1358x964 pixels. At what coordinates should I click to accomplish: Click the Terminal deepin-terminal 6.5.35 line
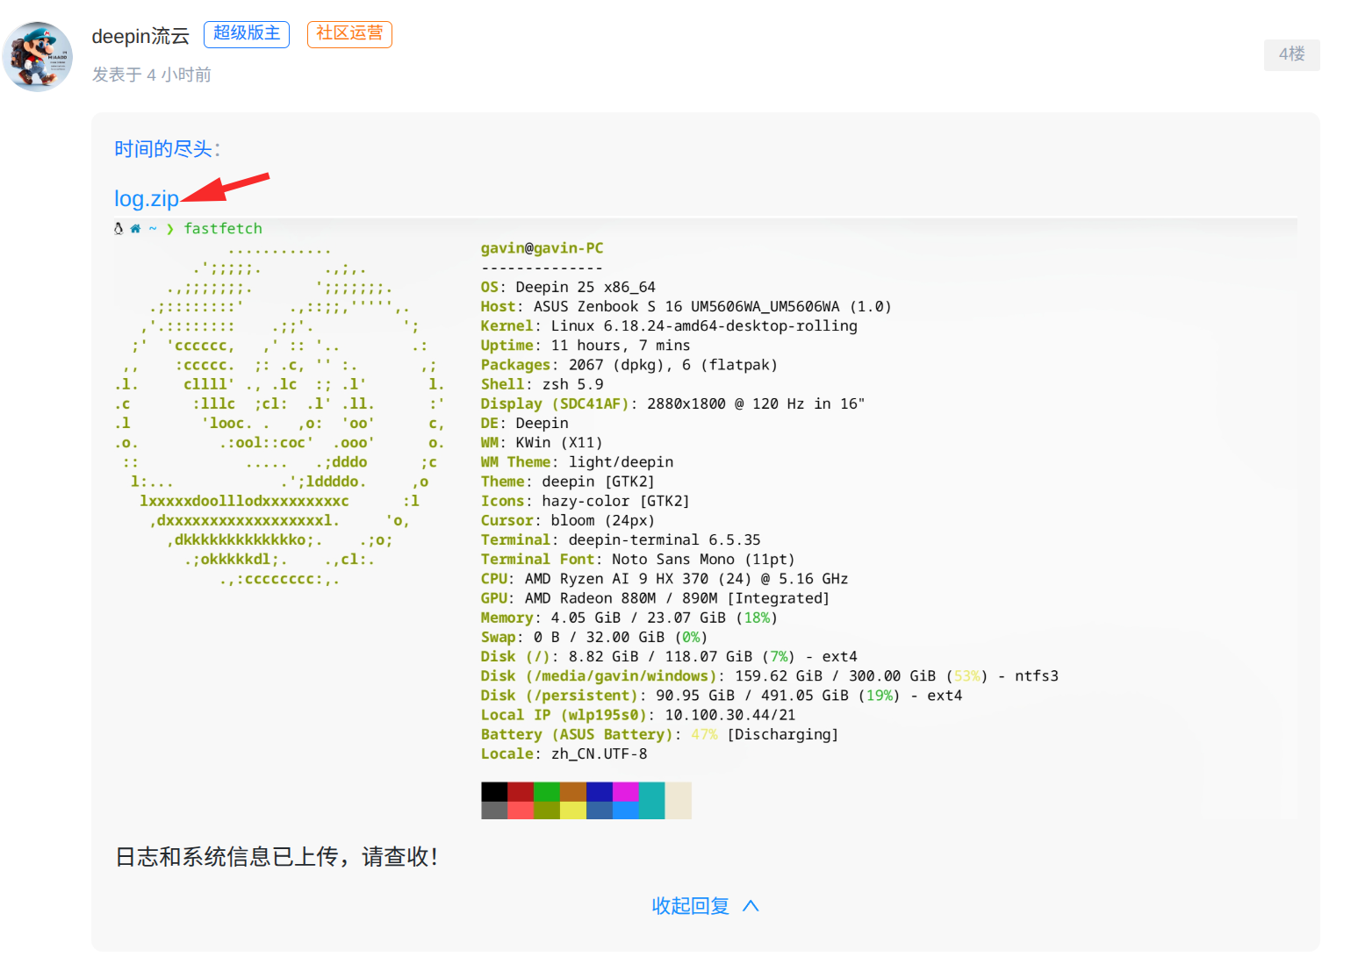[621, 539]
